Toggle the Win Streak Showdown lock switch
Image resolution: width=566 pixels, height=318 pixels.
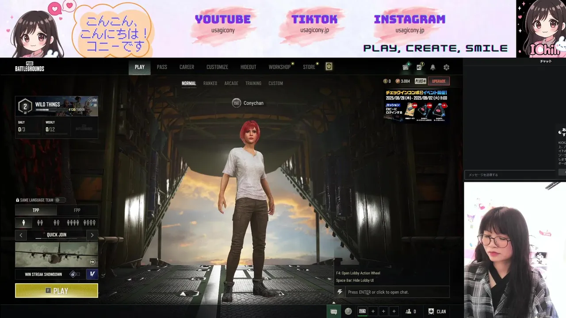[75, 274]
